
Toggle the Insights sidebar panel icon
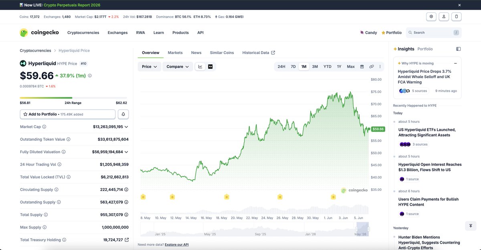[x=459, y=49]
